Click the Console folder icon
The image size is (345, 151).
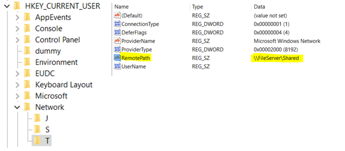[x=28, y=28]
